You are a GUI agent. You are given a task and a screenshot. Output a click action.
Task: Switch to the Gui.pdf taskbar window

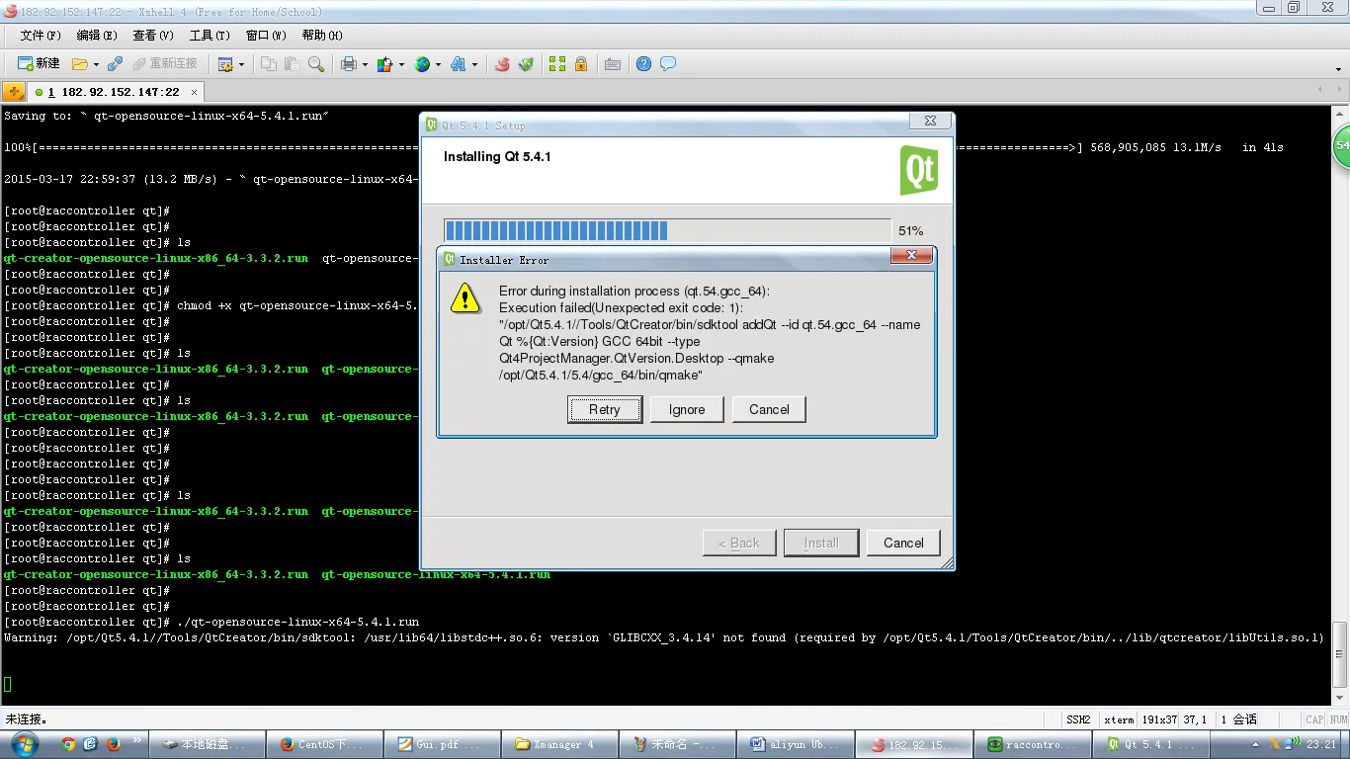(x=442, y=744)
